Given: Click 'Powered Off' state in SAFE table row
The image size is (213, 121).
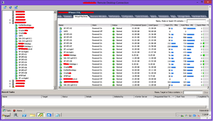Looking at the screenshot, I should (97, 32).
